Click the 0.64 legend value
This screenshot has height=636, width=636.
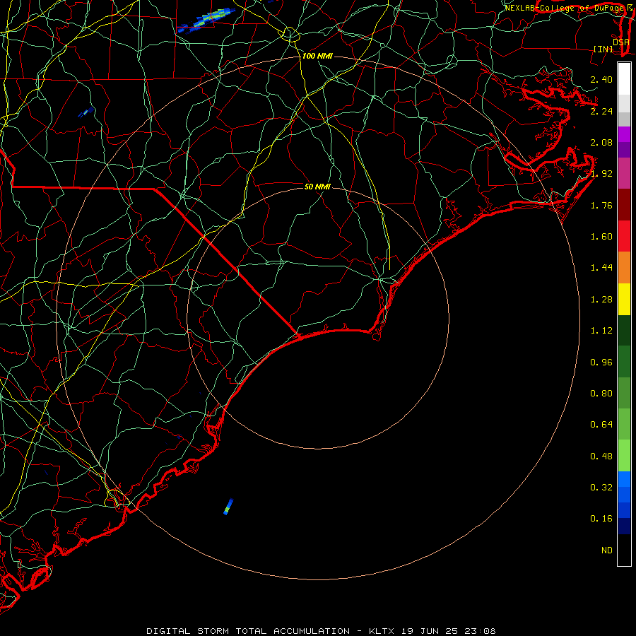point(601,425)
